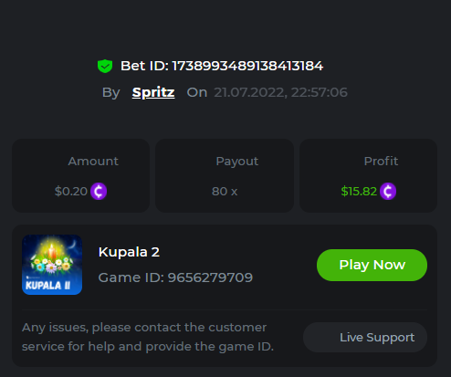Click the Amount card

[80, 176]
